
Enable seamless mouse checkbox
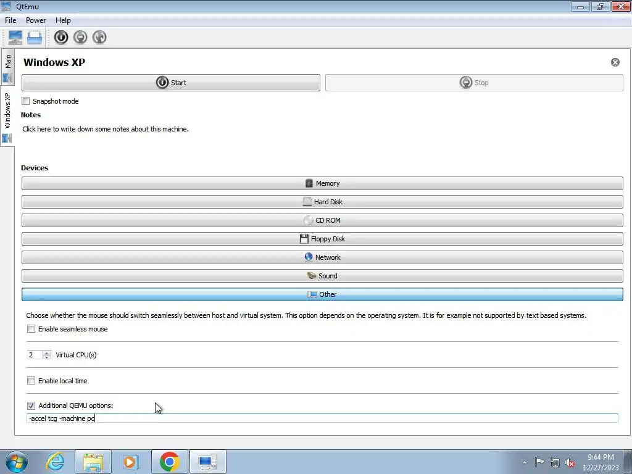31,329
